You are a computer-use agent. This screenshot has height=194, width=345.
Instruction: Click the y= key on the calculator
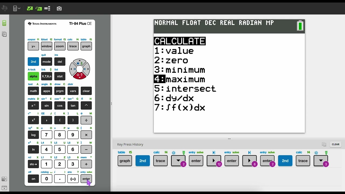[x=33, y=46]
